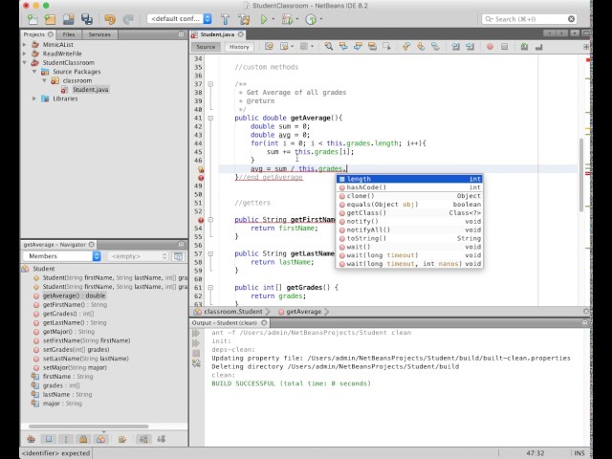
Task: Go to the next bookmark
Action: pyautogui.click(x=421, y=47)
